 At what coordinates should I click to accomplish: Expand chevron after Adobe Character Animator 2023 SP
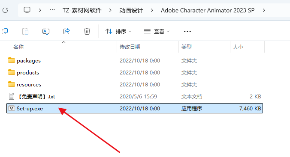coord(264,10)
